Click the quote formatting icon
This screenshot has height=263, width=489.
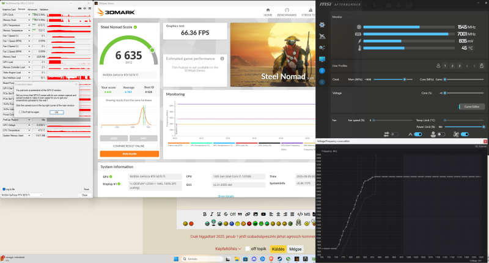point(240,214)
